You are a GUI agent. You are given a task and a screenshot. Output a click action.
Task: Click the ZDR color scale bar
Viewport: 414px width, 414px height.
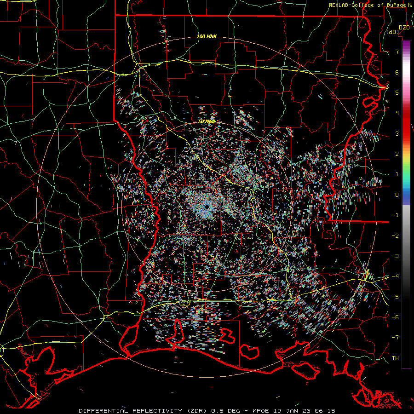(406, 204)
